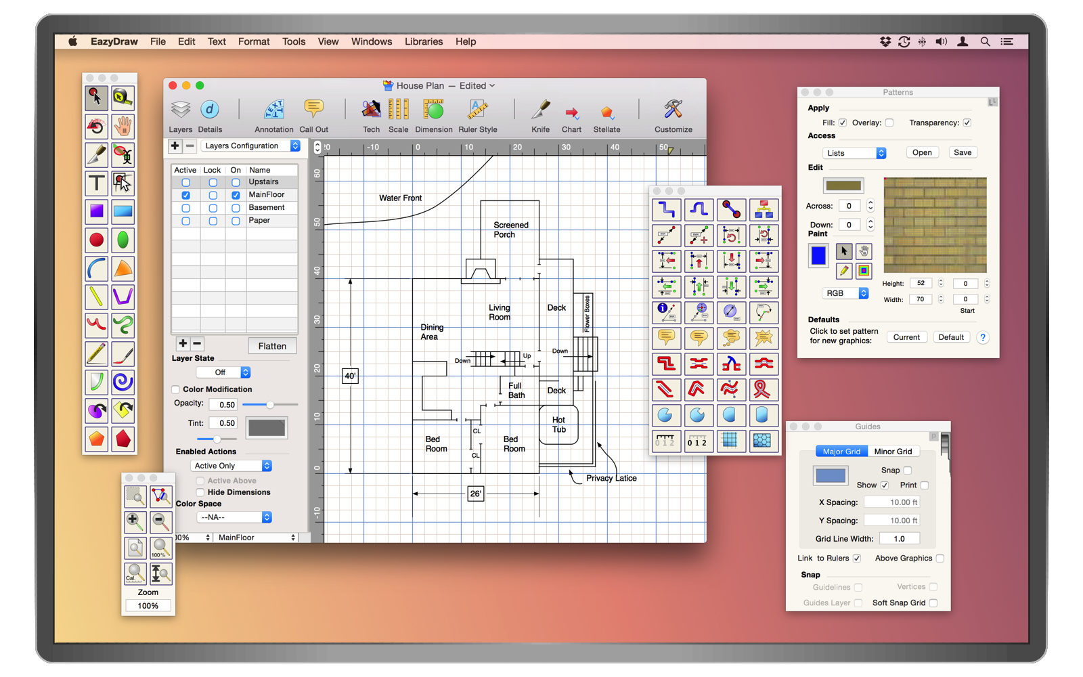Toggle Link to Rulers checkbox
Viewport: 1083px width, 677px height.
pos(857,559)
